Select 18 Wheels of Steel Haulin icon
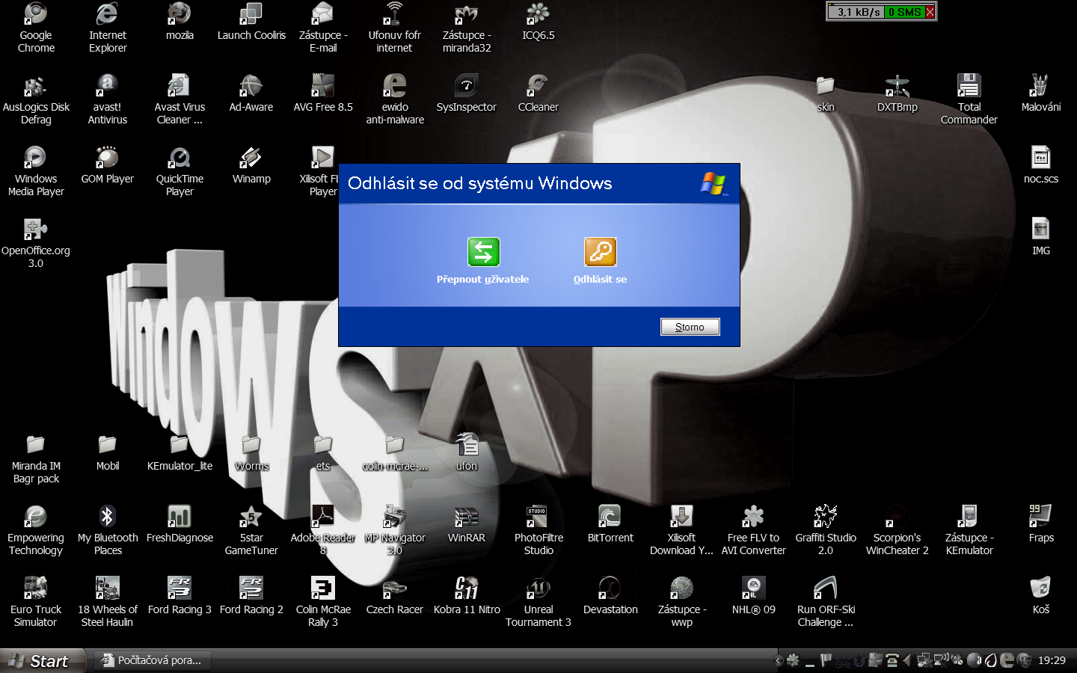The height and width of the screenshot is (673, 1077). [x=108, y=589]
